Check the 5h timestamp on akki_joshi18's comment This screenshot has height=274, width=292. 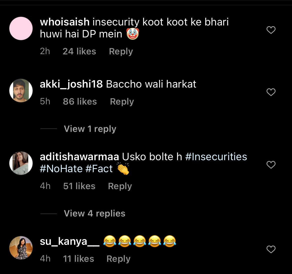45,102
